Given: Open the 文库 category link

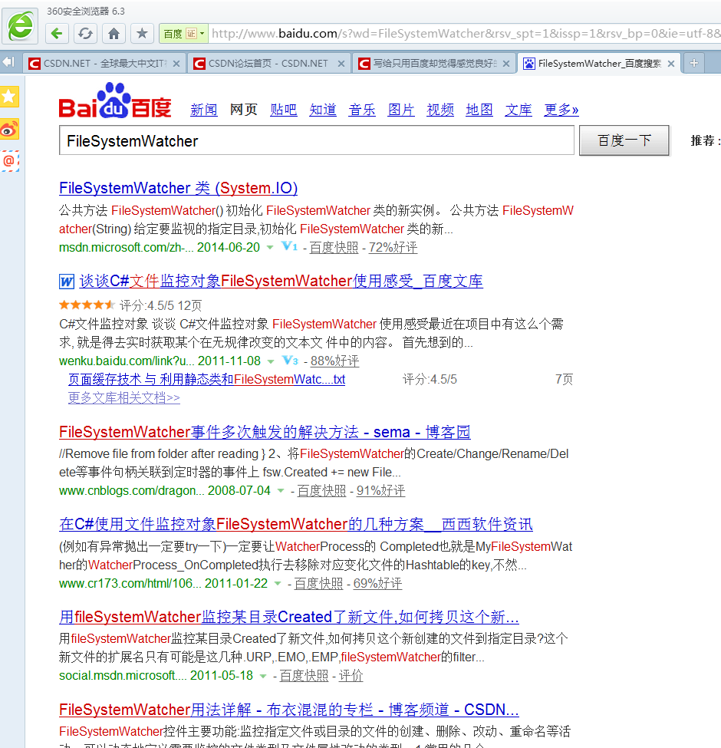Looking at the screenshot, I should 519,110.
